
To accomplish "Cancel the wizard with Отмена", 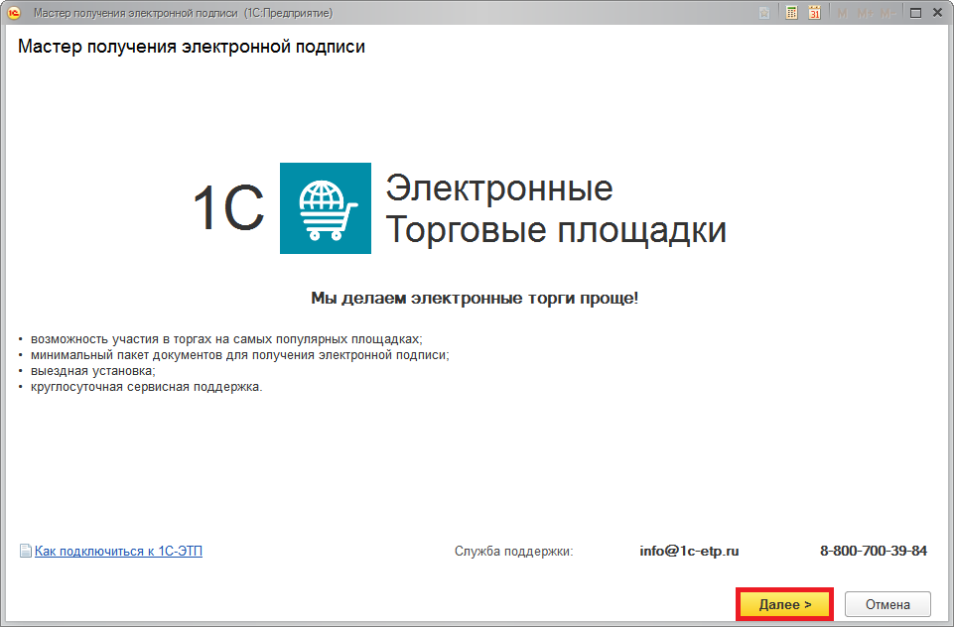I will pyautogui.click(x=887, y=604).
